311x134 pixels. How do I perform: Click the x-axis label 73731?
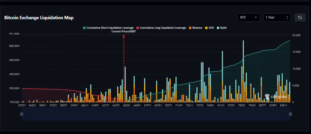click(200, 105)
